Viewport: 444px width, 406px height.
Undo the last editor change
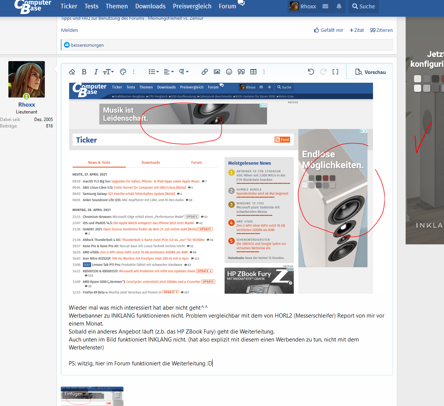[x=311, y=72]
